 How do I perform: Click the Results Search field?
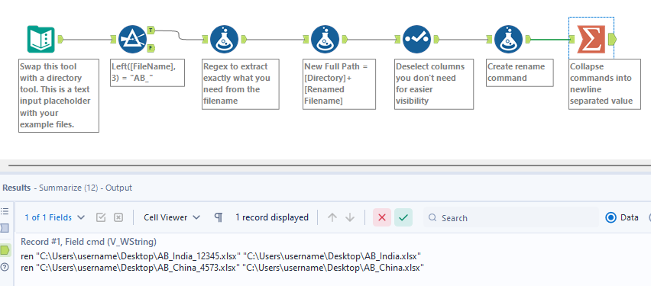511,217
